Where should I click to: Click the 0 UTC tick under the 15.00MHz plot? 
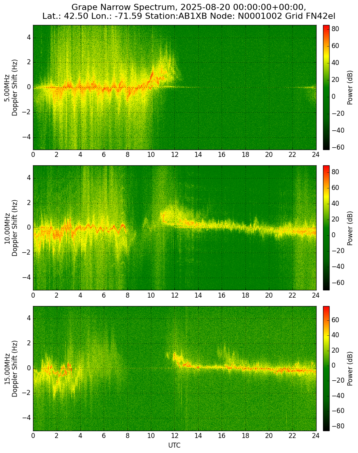click(x=33, y=436)
